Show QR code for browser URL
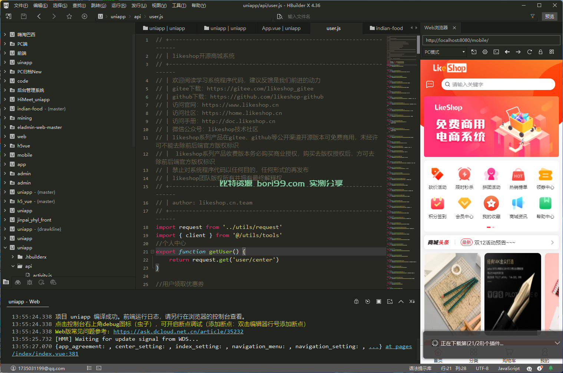The width and height of the screenshot is (563, 373). tap(552, 52)
